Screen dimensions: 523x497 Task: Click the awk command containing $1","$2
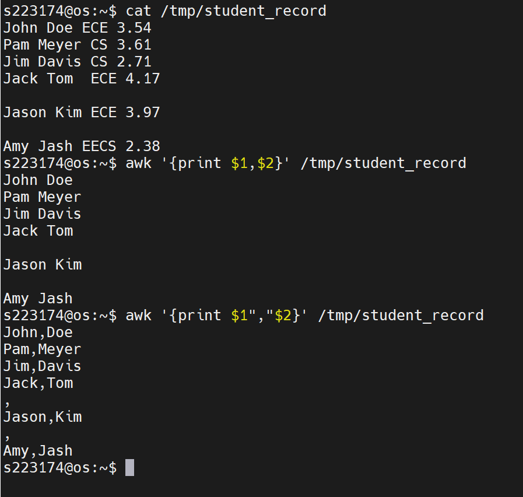(304, 315)
